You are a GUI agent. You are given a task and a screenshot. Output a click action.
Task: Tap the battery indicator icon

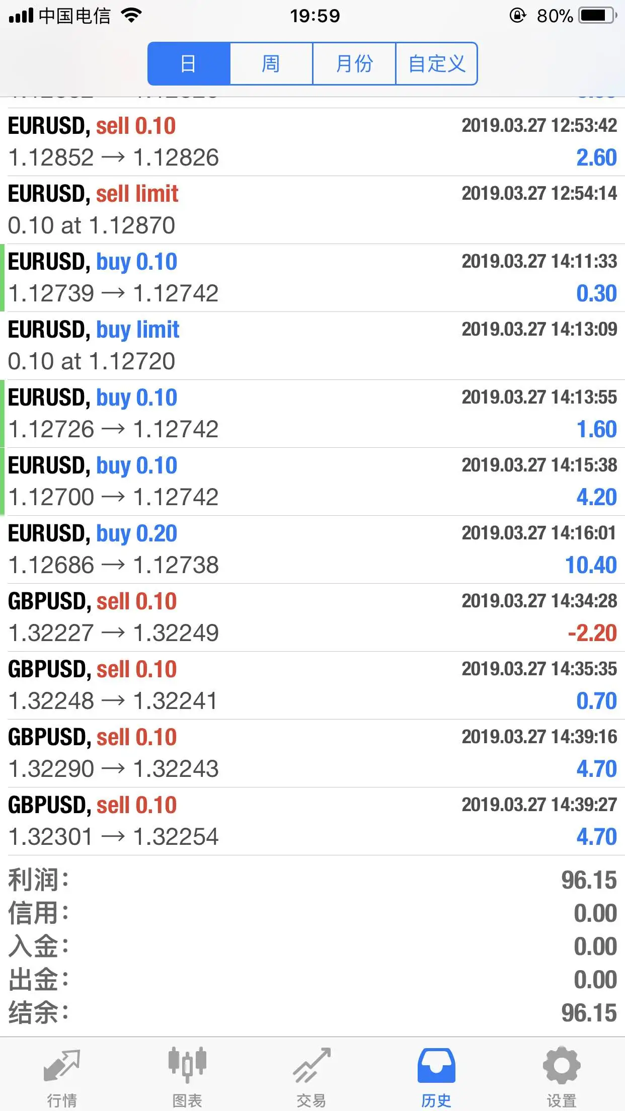point(598,16)
